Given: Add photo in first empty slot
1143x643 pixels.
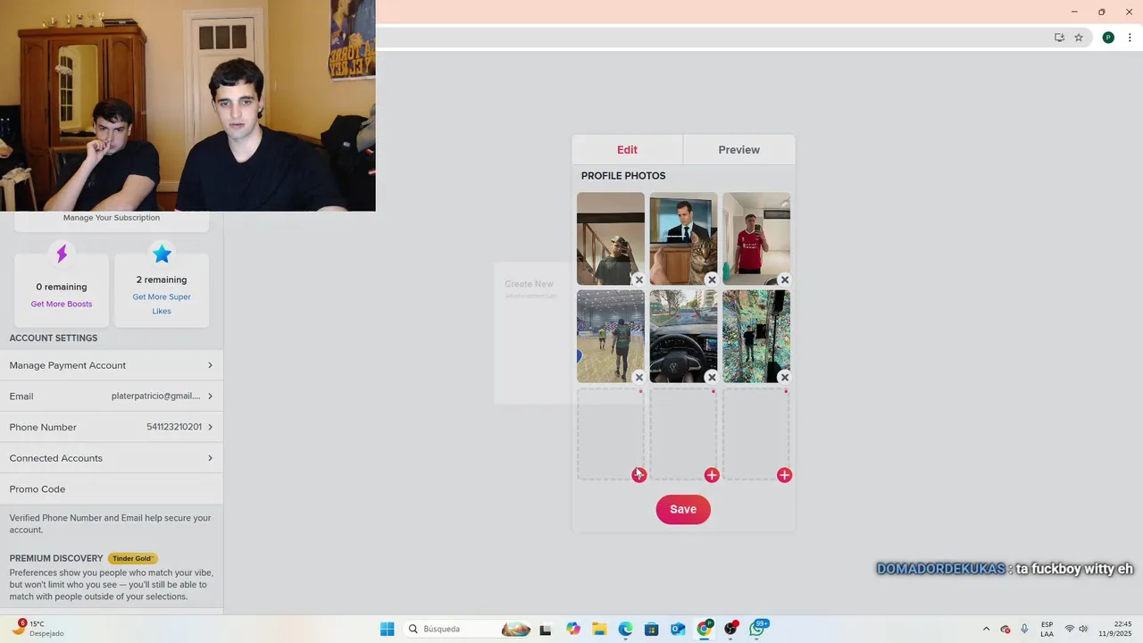Looking at the screenshot, I should point(638,475).
